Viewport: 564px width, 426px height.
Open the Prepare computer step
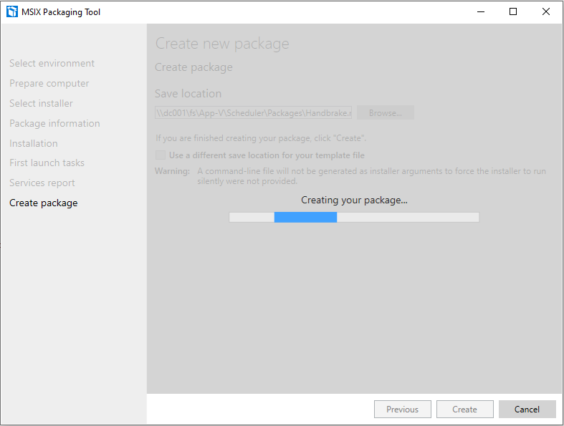49,83
